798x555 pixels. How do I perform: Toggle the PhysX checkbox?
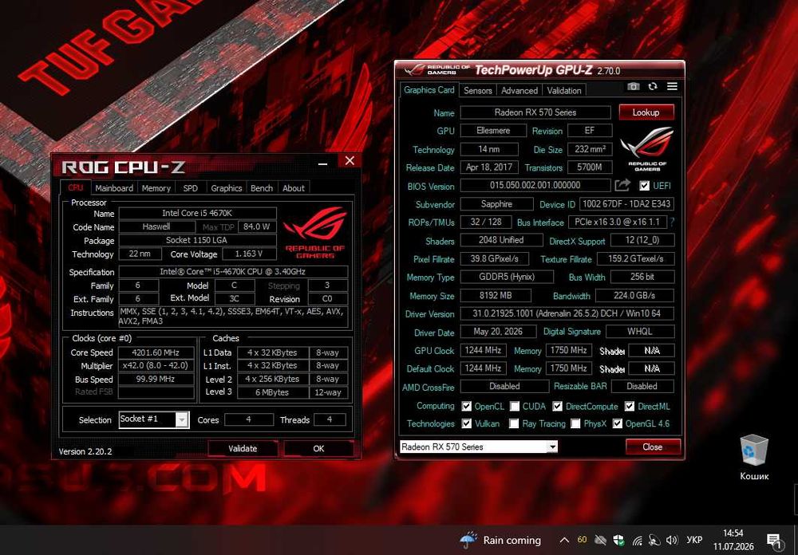(575, 423)
